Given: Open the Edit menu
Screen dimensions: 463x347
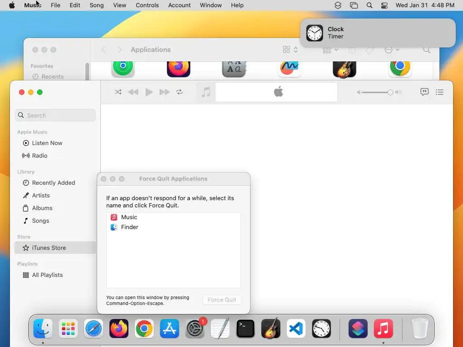Looking at the screenshot, I should tap(75, 5).
